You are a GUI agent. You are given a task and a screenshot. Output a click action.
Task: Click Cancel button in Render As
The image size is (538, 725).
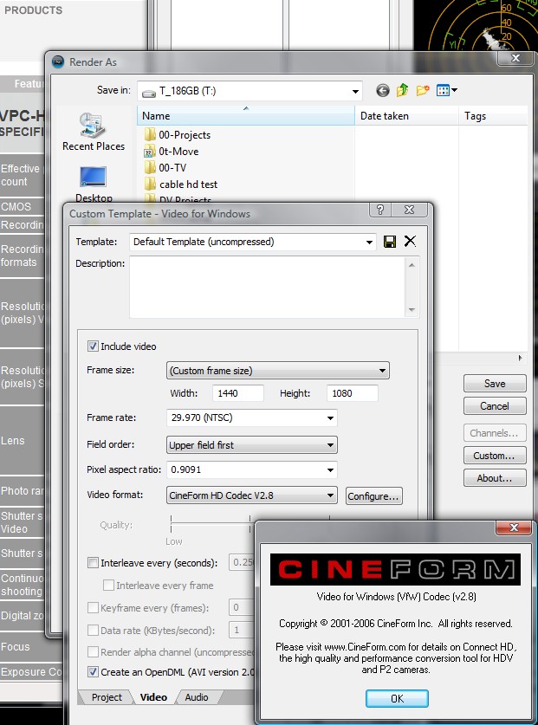(x=495, y=406)
